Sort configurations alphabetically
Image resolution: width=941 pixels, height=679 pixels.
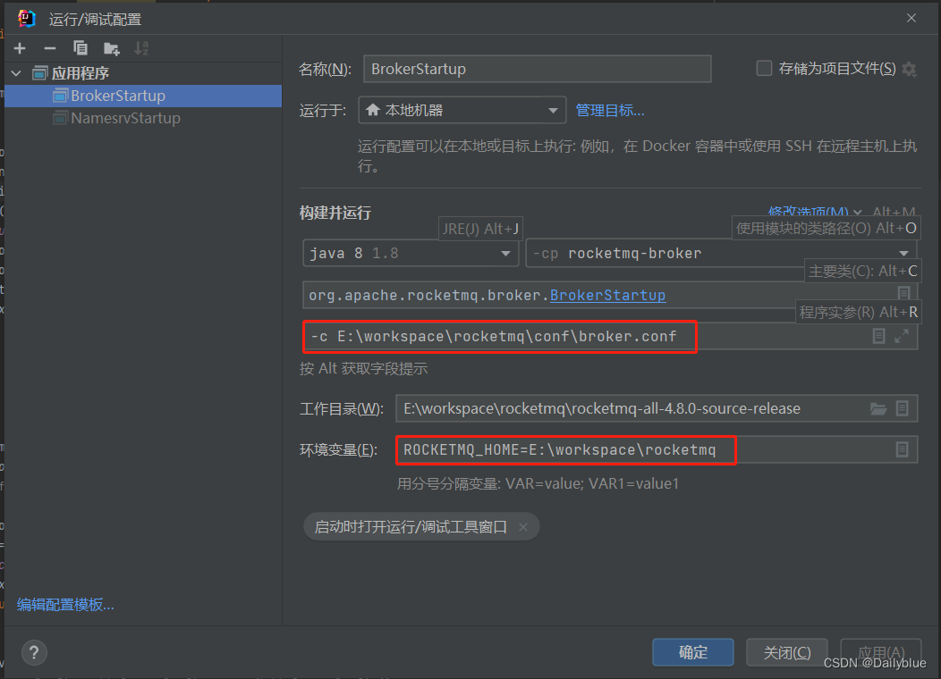[140, 47]
